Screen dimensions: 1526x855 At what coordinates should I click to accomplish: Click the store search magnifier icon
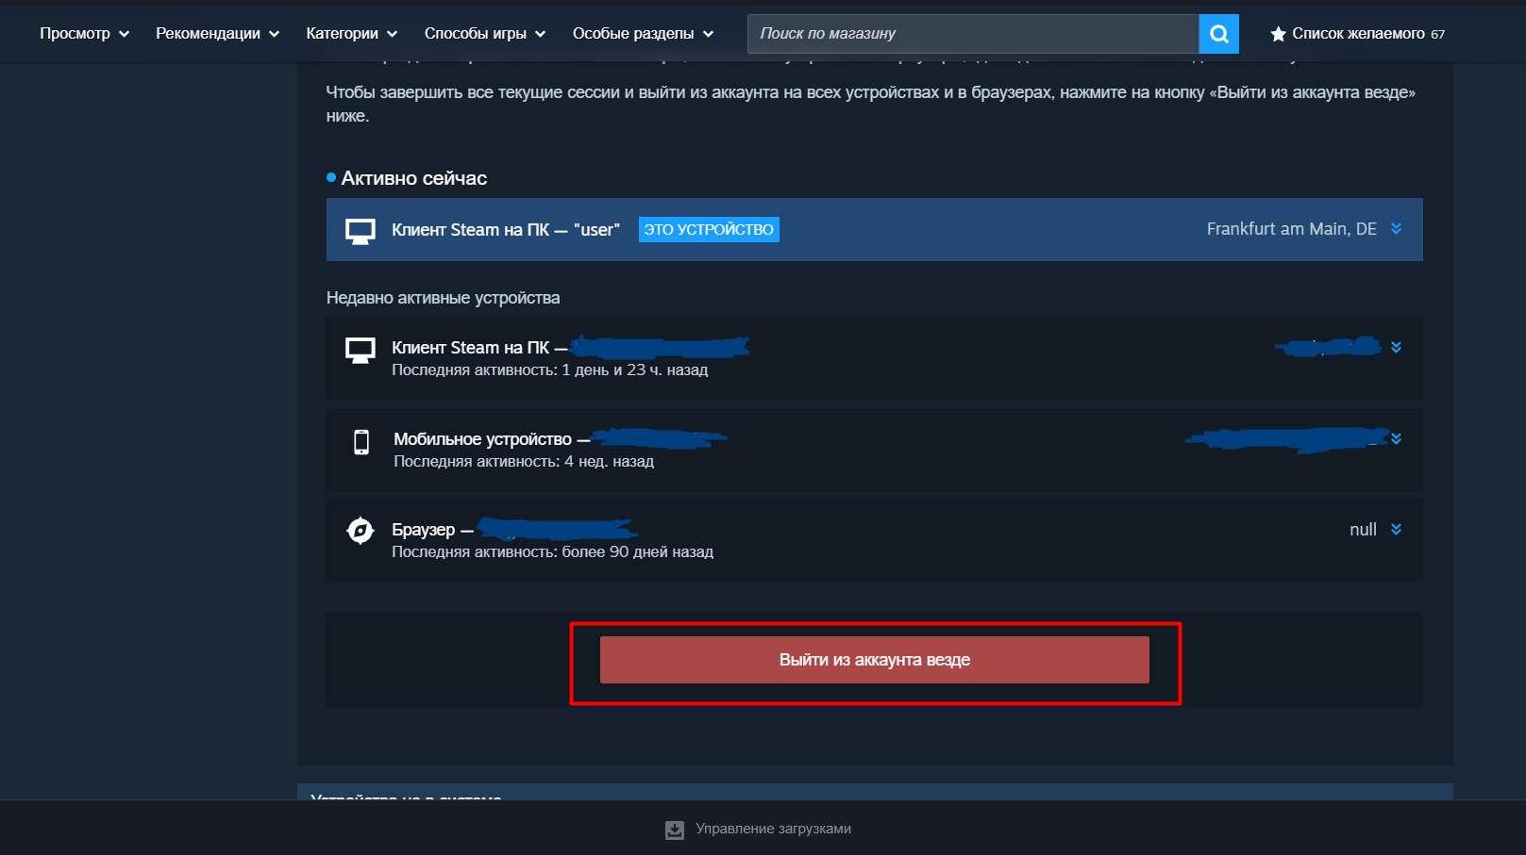(1218, 34)
